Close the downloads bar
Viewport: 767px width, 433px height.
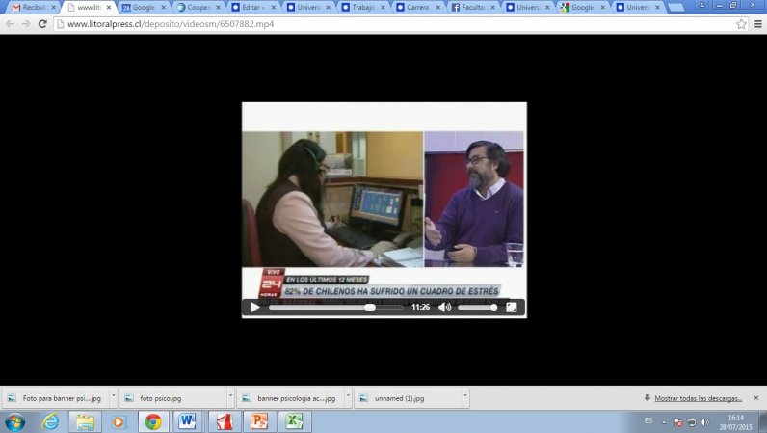(x=756, y=397)
